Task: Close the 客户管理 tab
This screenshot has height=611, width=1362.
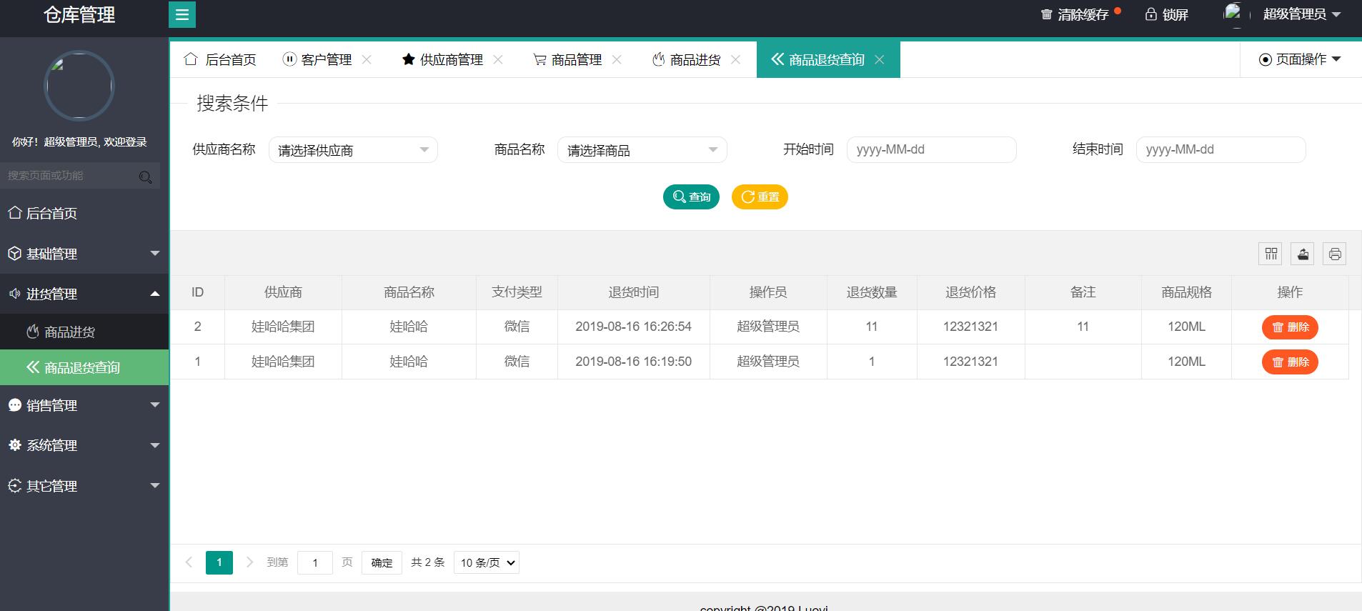Action: 367,59
